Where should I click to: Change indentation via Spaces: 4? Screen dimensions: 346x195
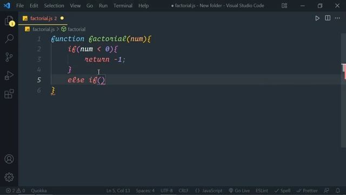point(145,191)
